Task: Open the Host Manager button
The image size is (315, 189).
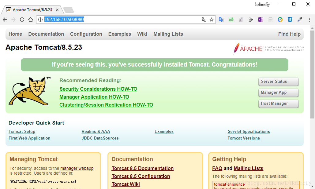Action: coord(279,104)
